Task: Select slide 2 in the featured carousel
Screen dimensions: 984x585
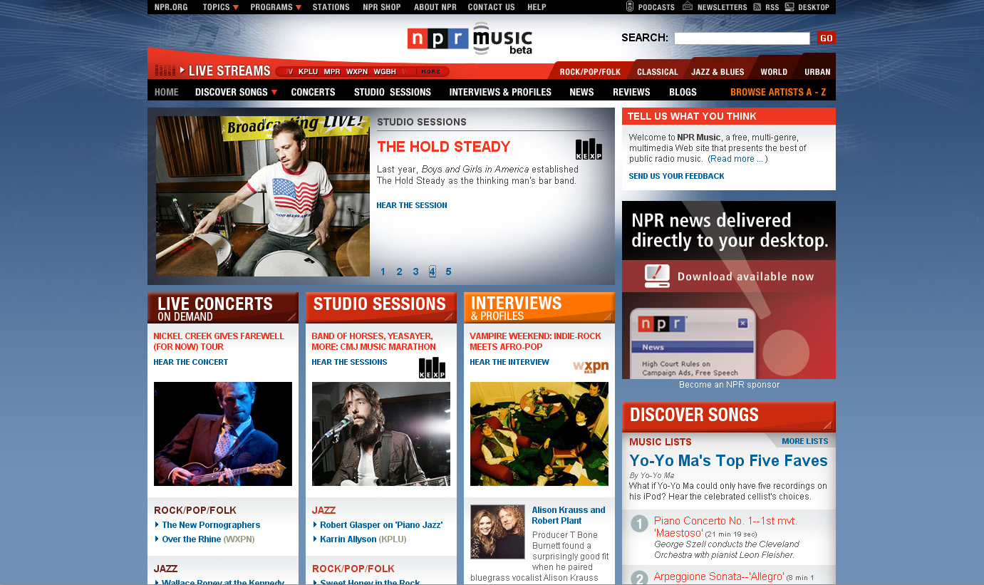Action: pos(399,271)
